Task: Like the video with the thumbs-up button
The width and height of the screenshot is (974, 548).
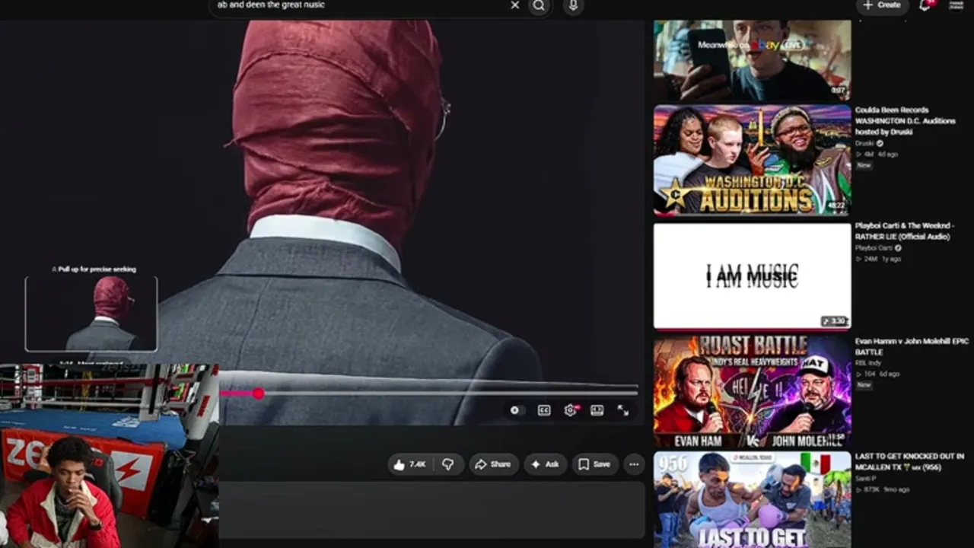Action: click(x=409, y=464)
